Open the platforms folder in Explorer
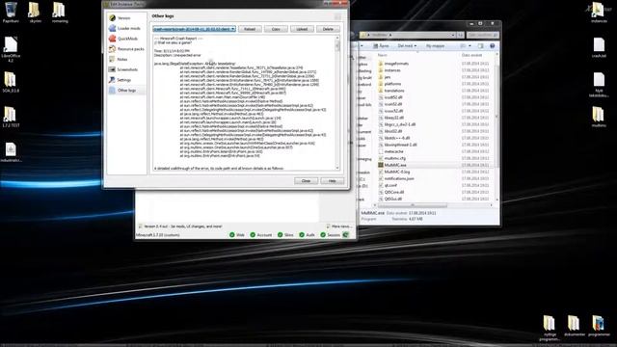617x347 pixels. click(x=392, y=84)
